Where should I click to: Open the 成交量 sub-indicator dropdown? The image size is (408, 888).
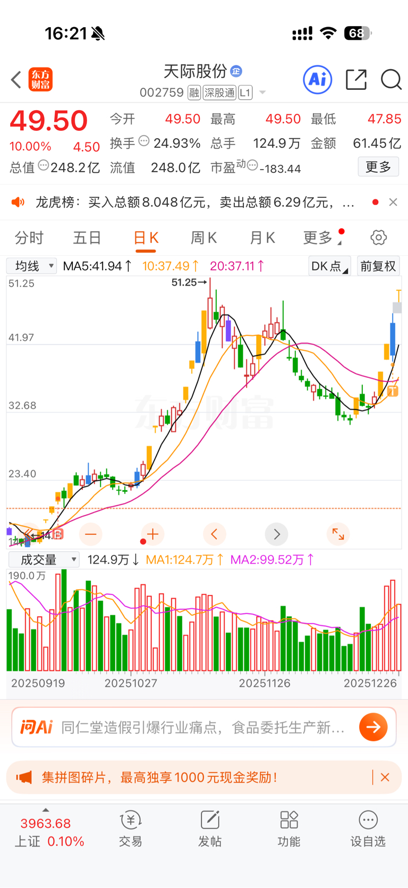click(44, 559)
